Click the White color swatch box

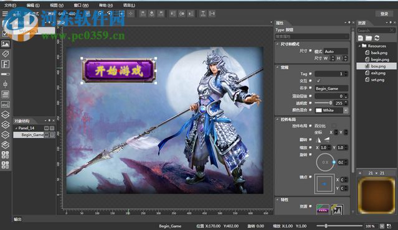[318, 111]
